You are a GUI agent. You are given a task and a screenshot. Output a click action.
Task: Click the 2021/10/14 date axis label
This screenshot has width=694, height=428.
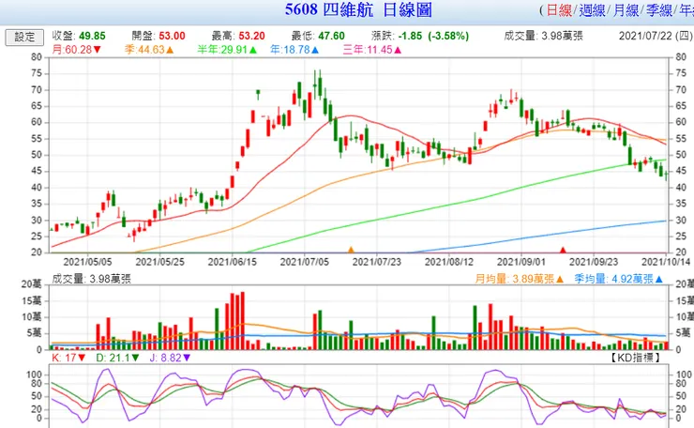click(666, 262)
